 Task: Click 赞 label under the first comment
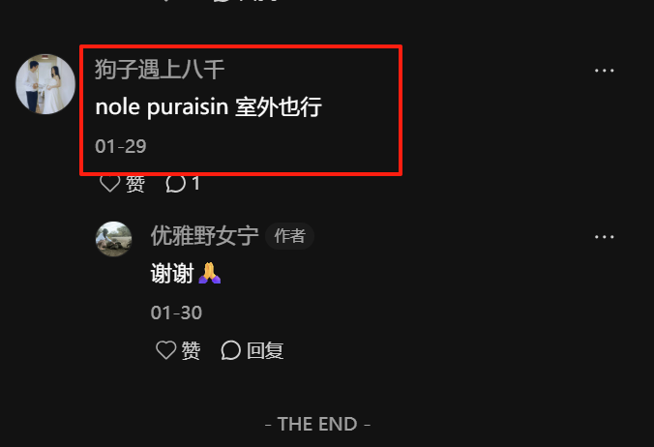pos(135,184)
